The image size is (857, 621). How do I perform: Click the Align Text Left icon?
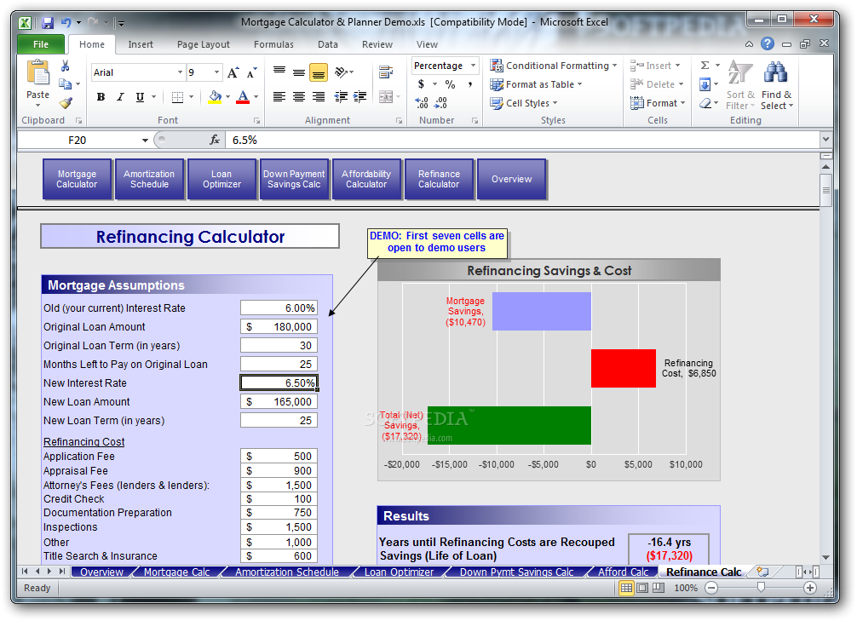(x=279, y=97)
